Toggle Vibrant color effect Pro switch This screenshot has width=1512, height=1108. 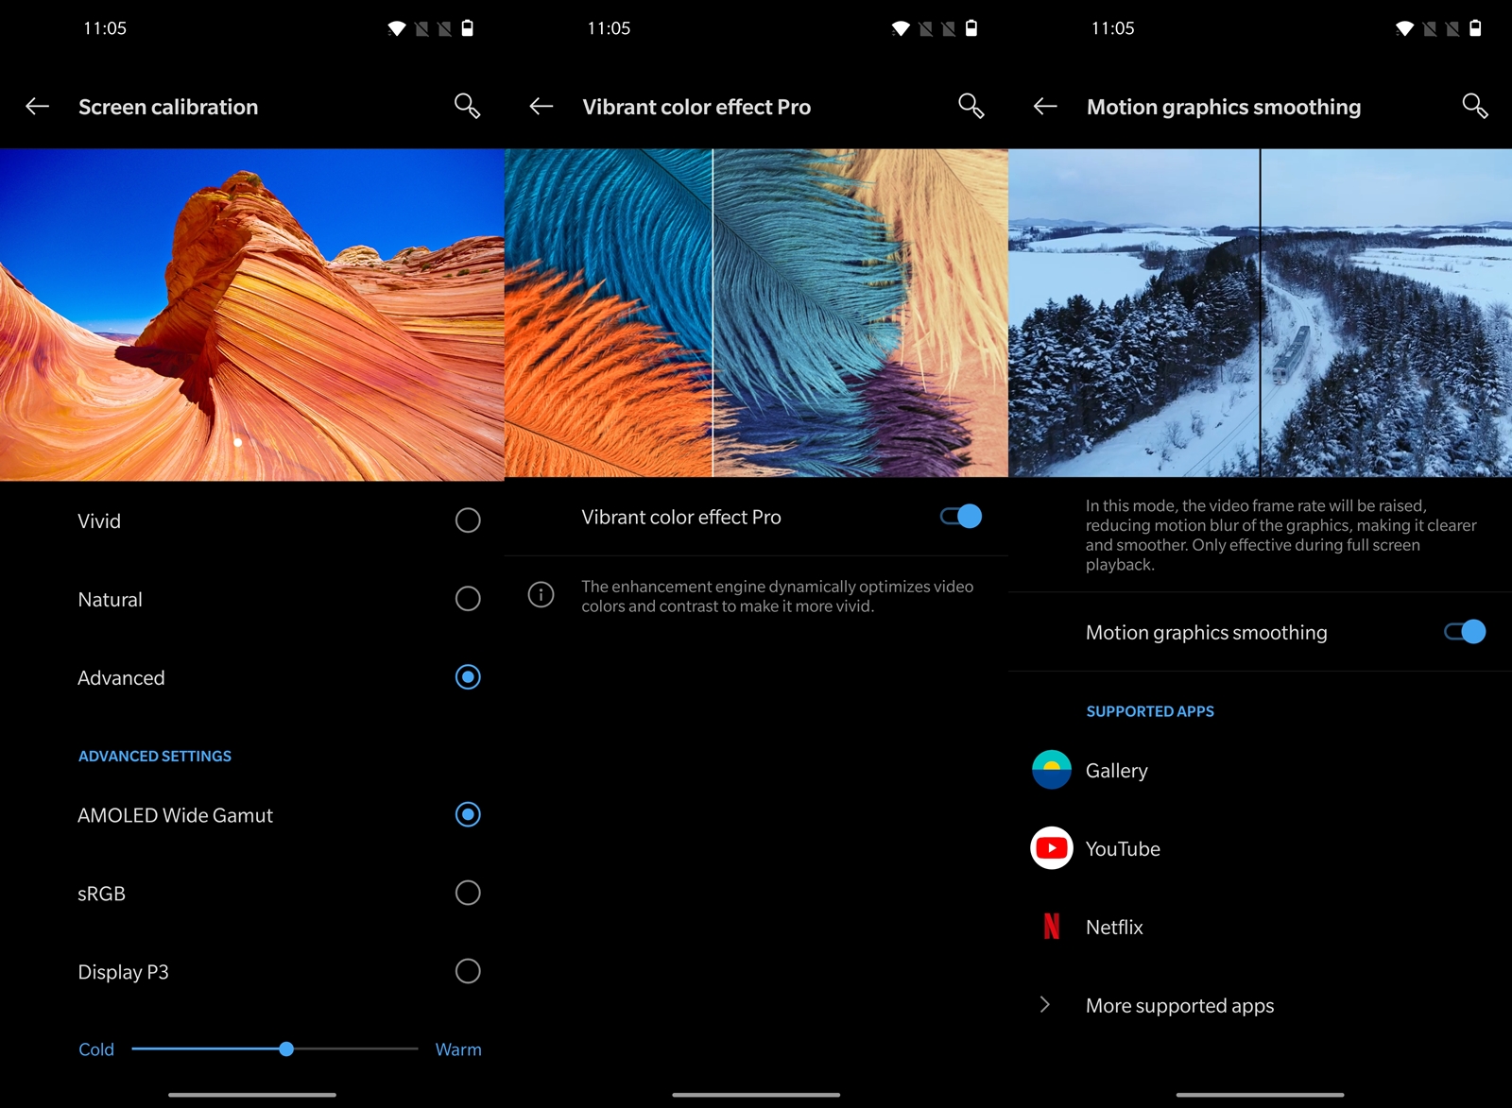(x=961, y=517)
